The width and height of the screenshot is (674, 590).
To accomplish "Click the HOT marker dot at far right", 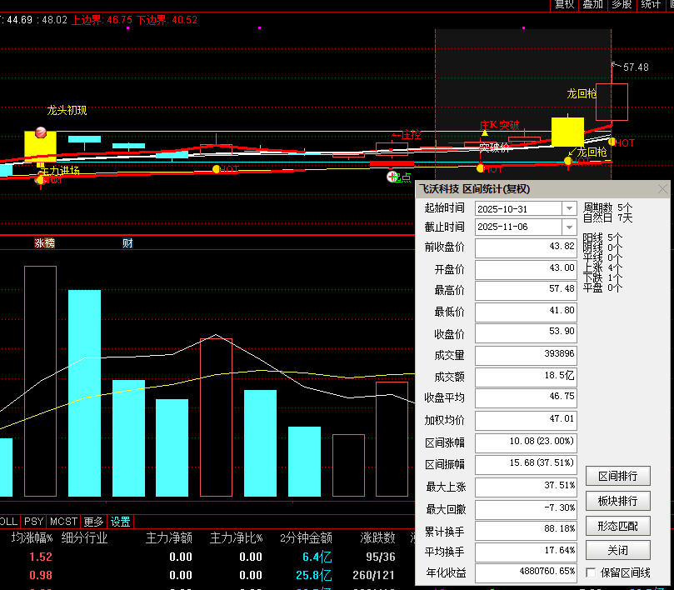I will pos(612,142).
